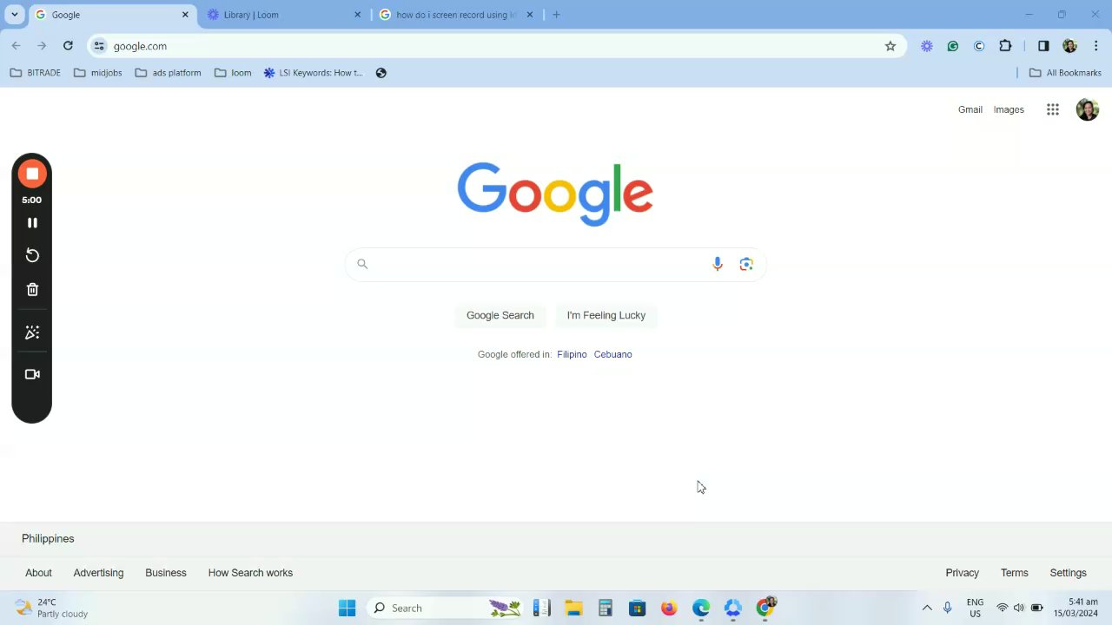
Task: Search by voice microphone icon
Action: coord(718,264)
